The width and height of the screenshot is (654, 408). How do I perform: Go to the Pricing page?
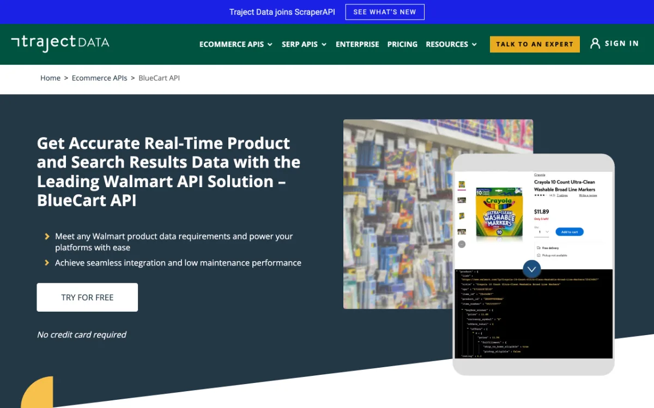coord(402,44)
